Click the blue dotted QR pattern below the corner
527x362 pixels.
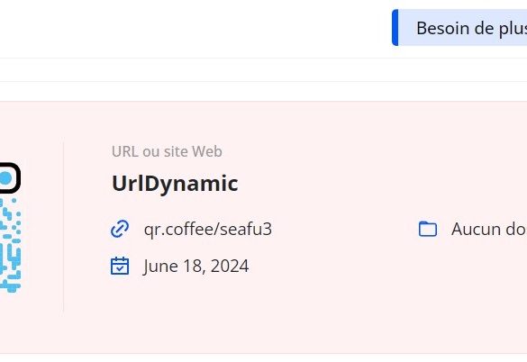point(10,245)
